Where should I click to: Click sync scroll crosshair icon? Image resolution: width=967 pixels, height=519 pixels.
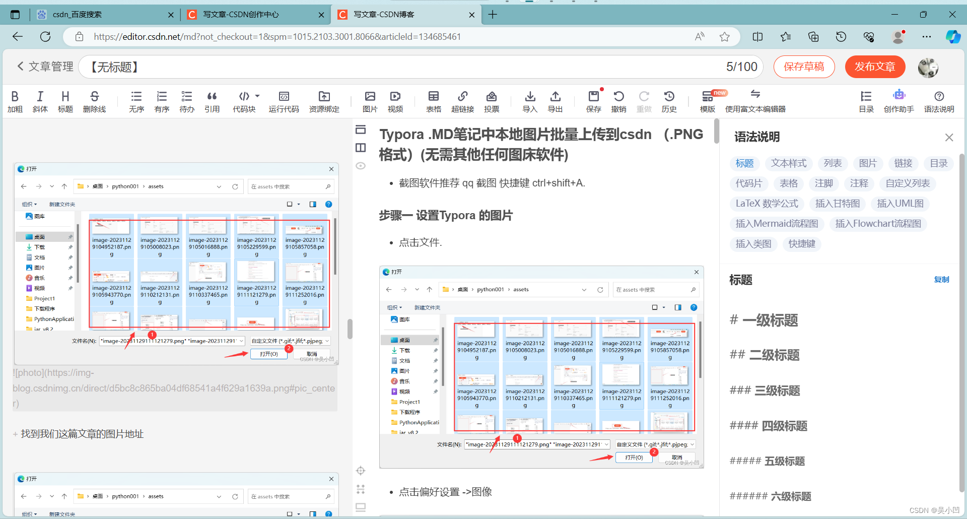point(361,471)
